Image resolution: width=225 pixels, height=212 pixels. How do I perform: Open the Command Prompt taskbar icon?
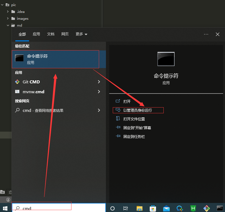(220, 208)
